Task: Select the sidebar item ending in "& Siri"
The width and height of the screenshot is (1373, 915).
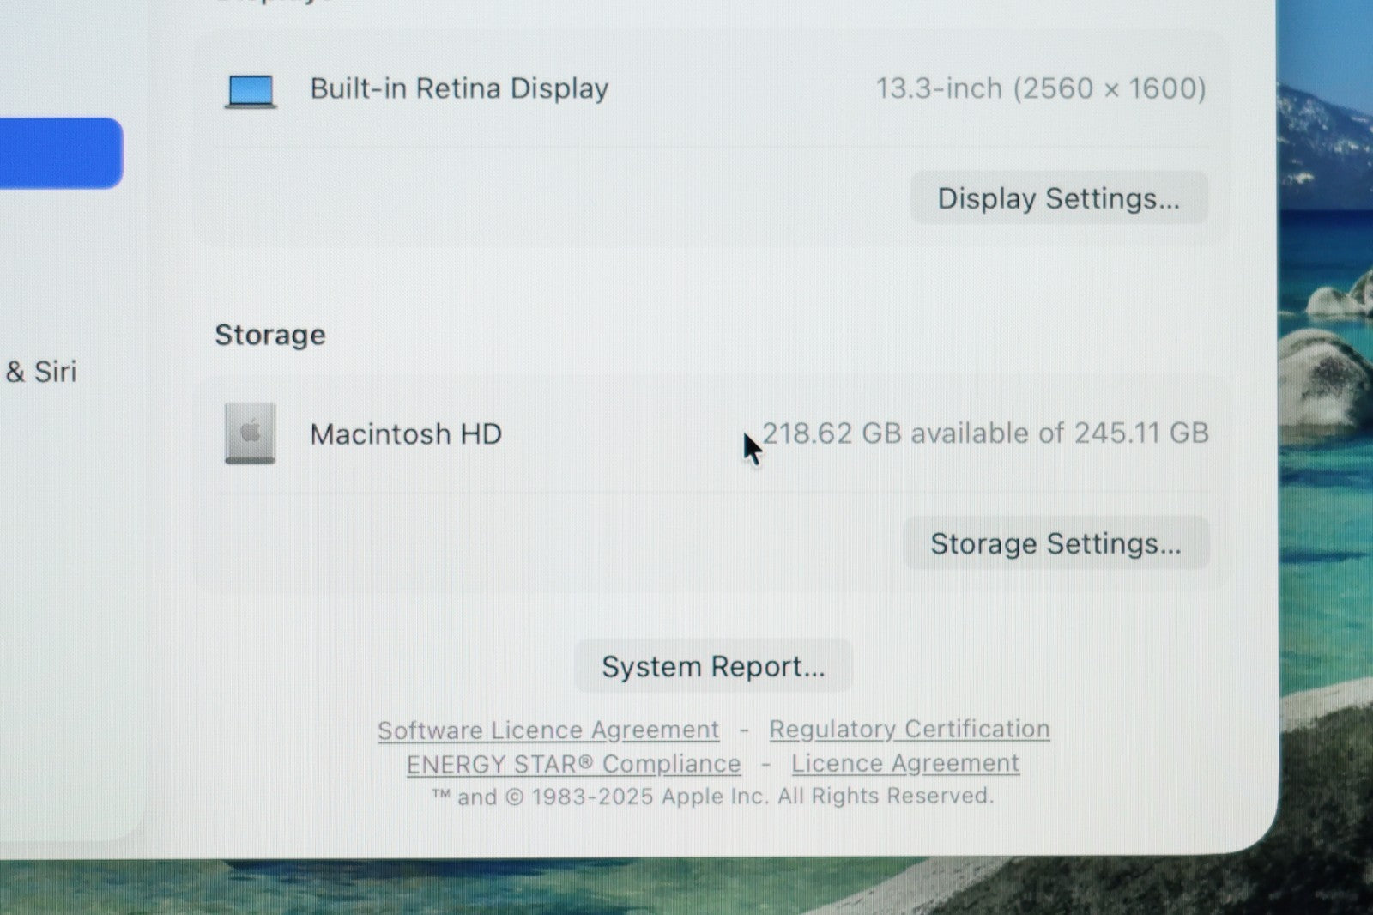Action: 41,372
